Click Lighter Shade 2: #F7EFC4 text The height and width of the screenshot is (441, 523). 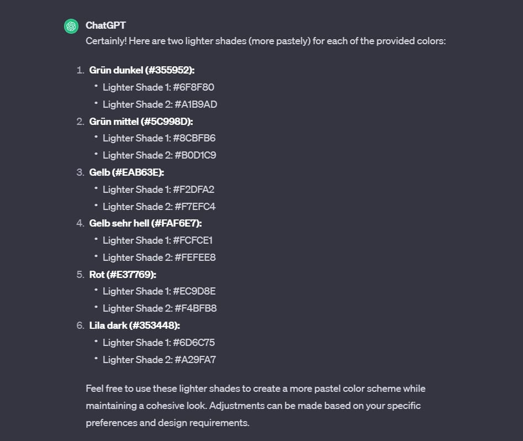coord(159,207)
